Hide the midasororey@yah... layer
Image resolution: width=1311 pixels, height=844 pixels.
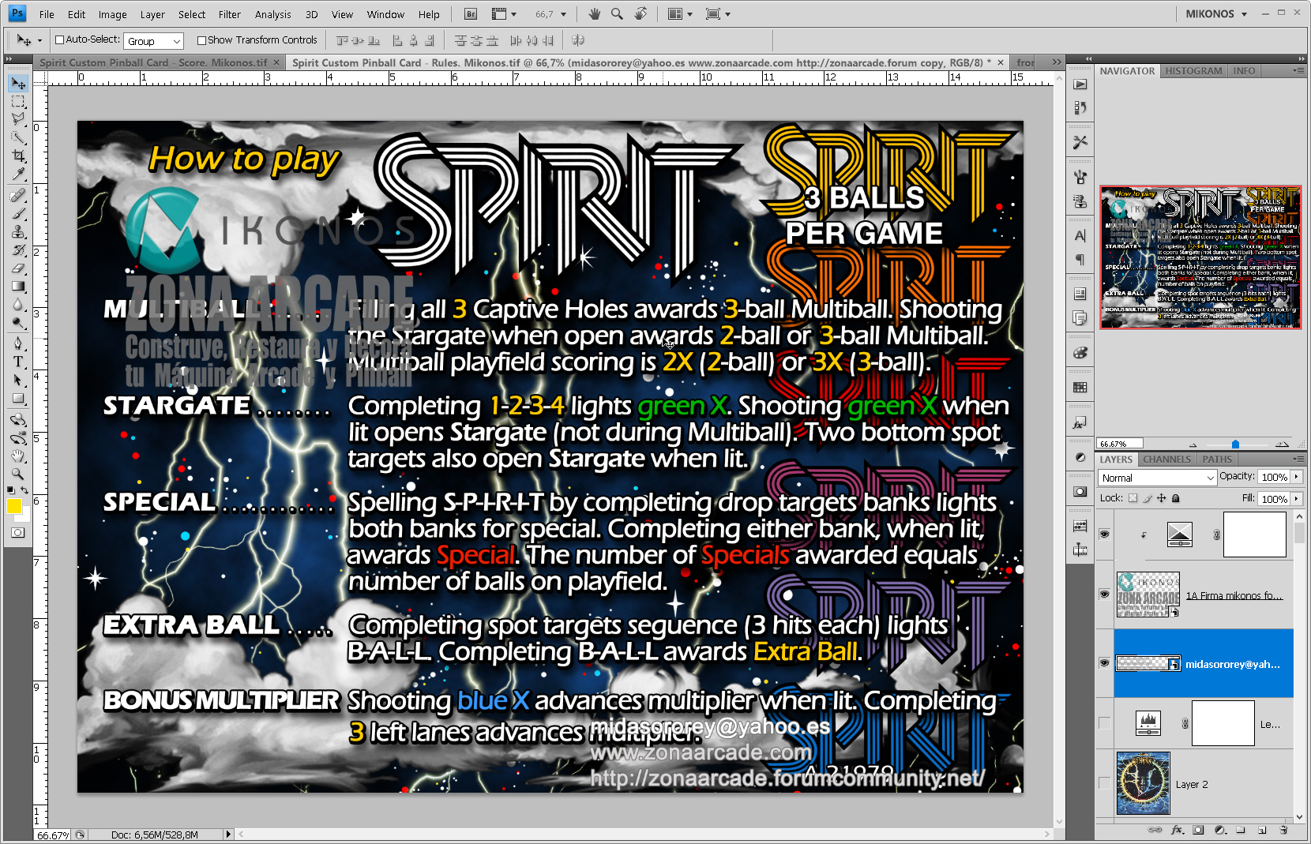1104,663
